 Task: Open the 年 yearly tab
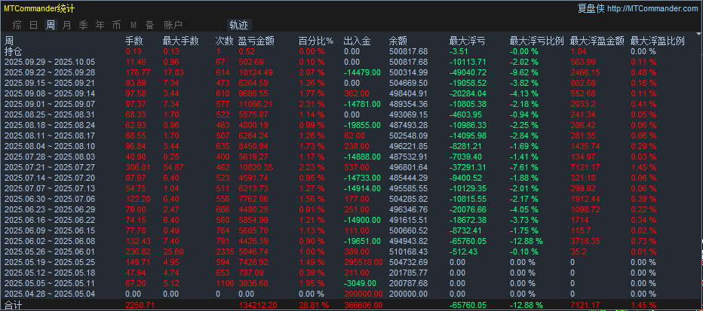click(100, 25)
